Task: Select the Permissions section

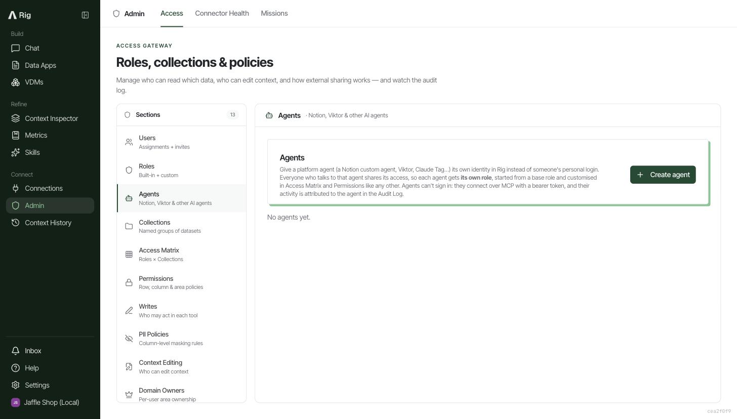Action: point(181,282)
